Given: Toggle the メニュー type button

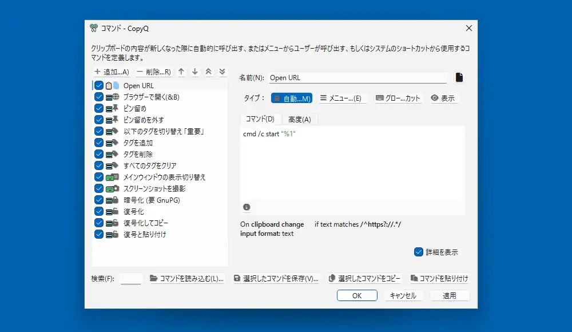Looking at the screenshot, I should [x=341, y=98].
